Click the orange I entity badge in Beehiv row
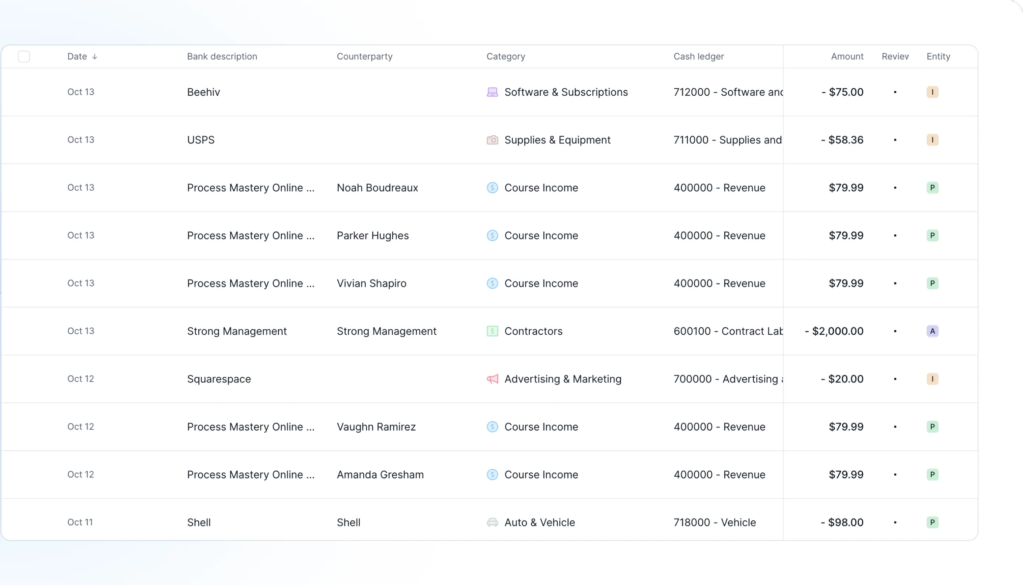 [x=932, y=92]
